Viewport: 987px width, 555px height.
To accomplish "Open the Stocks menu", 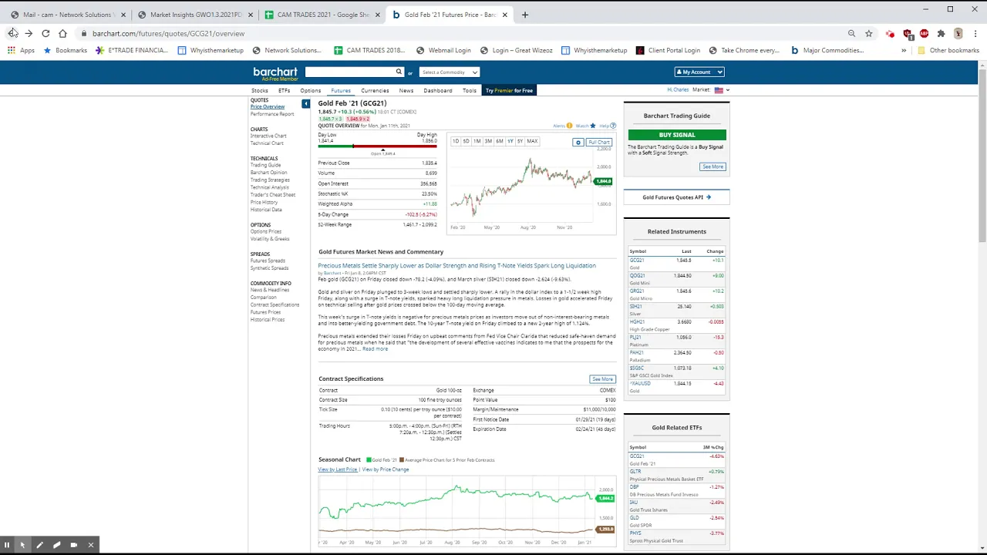I will [x=260, y=90].
